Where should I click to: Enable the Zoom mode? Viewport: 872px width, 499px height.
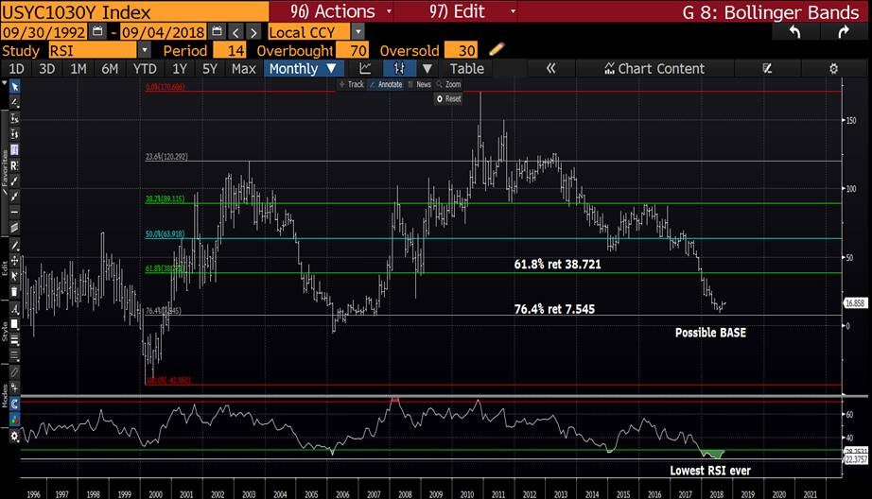(449, 84)
